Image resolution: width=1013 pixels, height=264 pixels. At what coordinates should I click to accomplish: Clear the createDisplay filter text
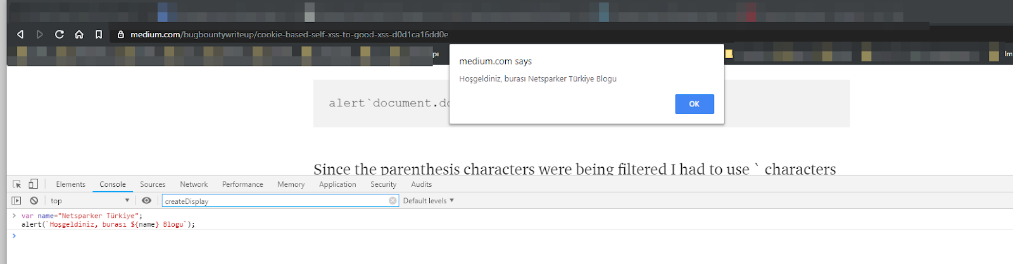[x=393, y=201]
